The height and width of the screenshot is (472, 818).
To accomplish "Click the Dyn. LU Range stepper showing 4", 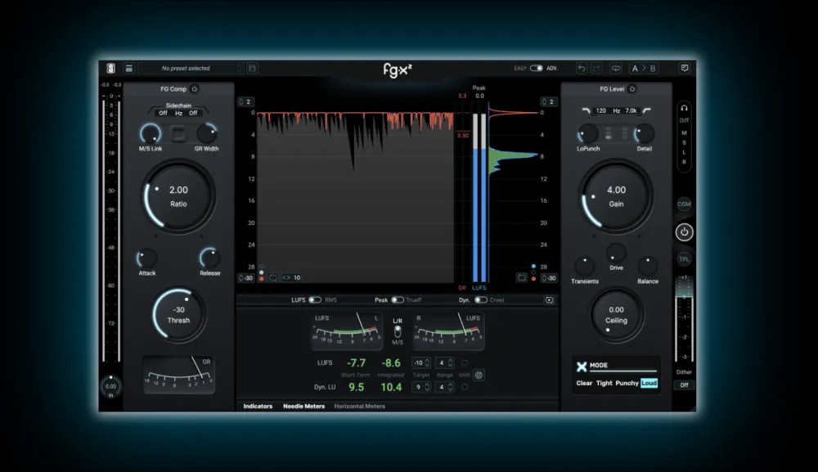I will pos(444,387).
